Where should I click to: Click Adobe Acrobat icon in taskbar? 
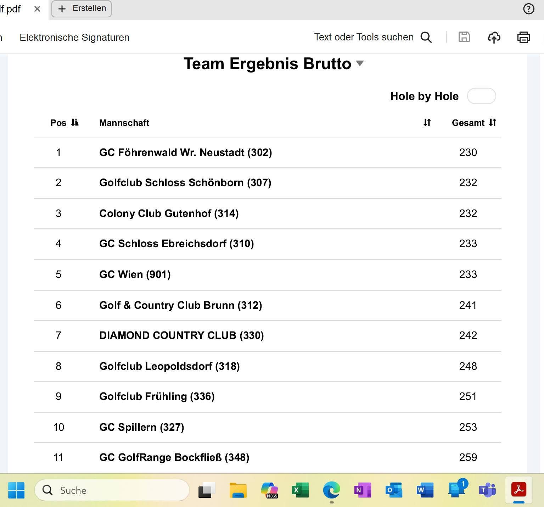tap(518, 490)
